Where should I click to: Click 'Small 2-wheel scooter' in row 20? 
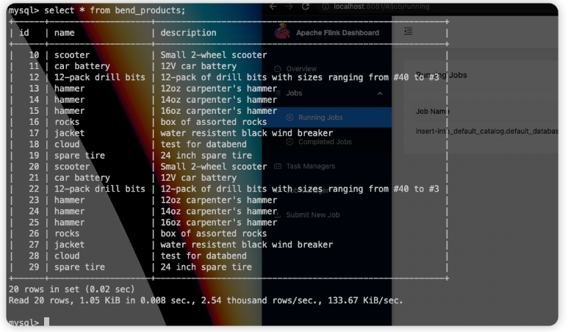(214, 166)
